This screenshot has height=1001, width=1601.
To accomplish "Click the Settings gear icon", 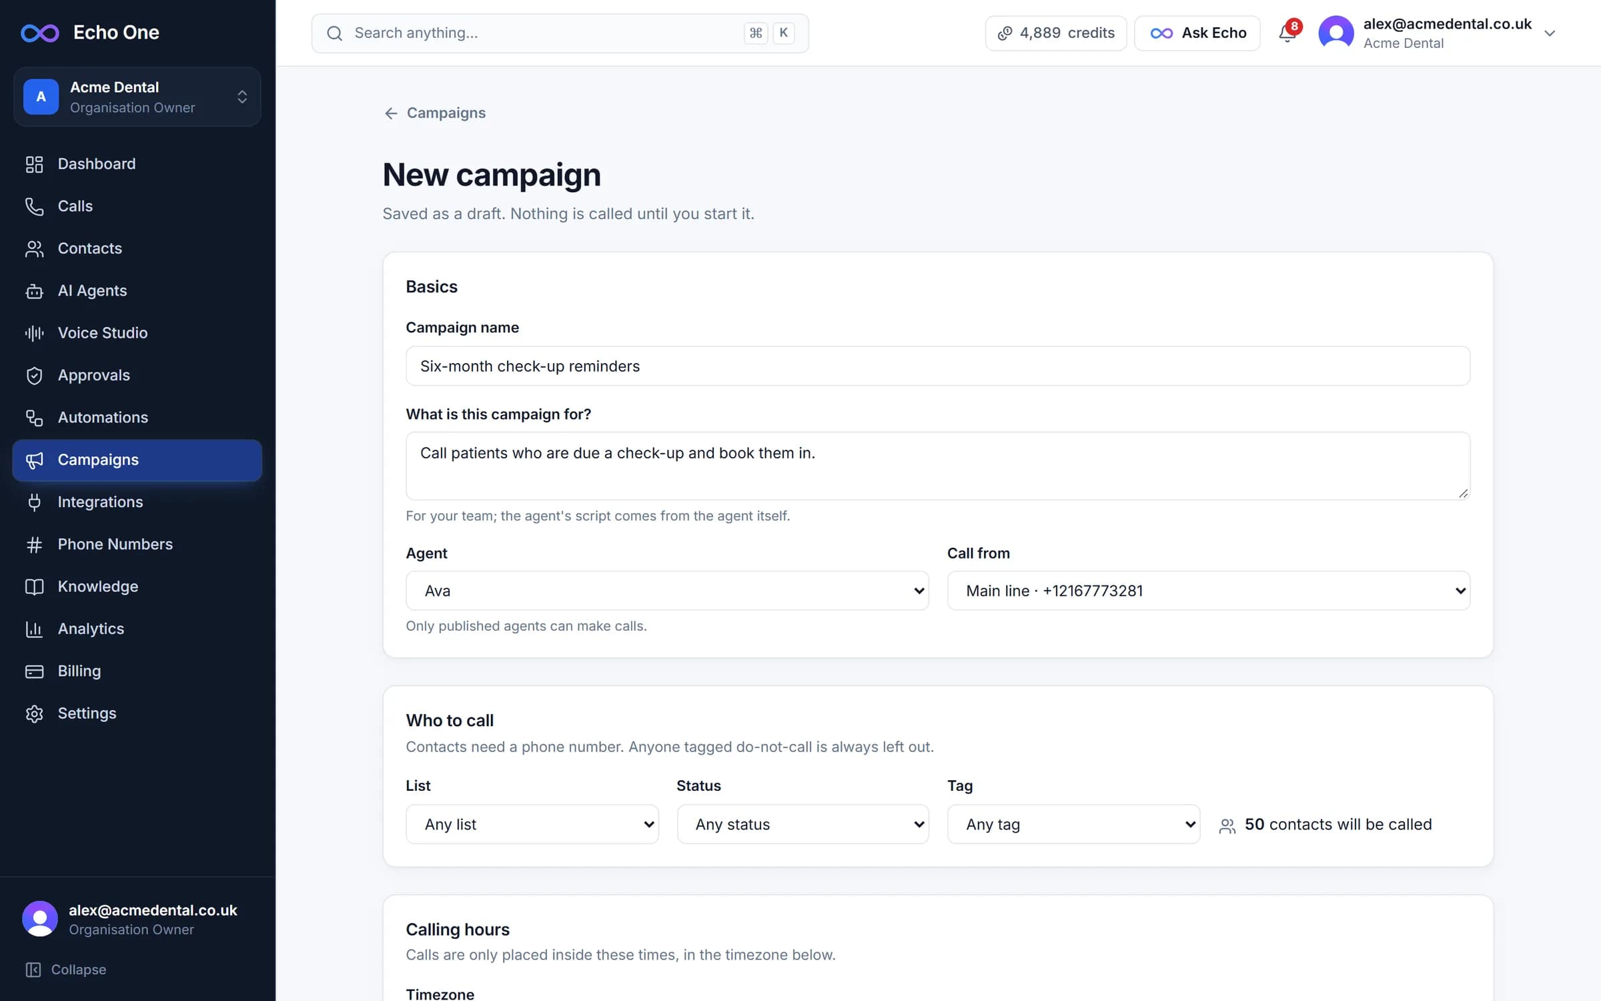I will pos(34,713).
